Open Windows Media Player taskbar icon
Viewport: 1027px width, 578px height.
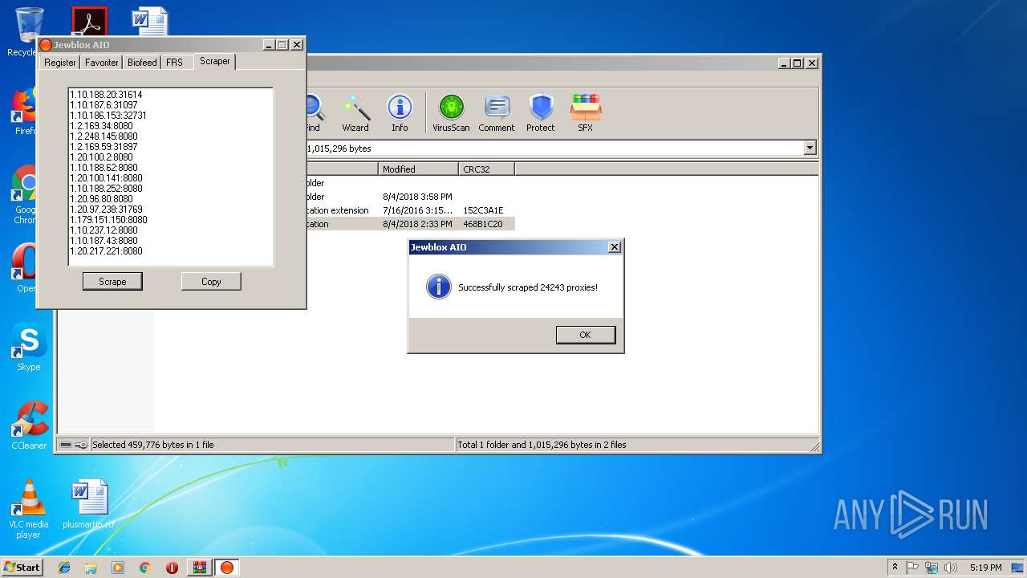(x=118, y=568)
